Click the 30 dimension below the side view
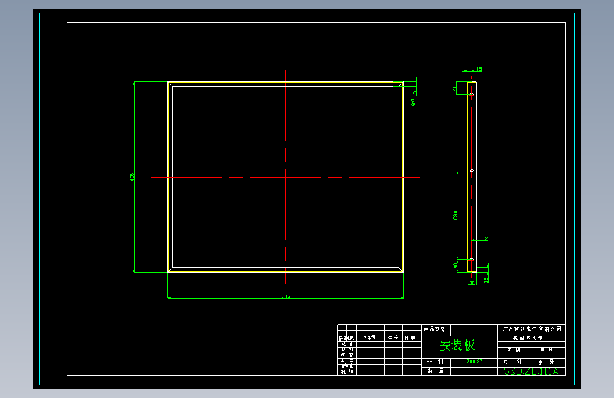Viewport: 614px width, 398px height. [x=472, y=283]
